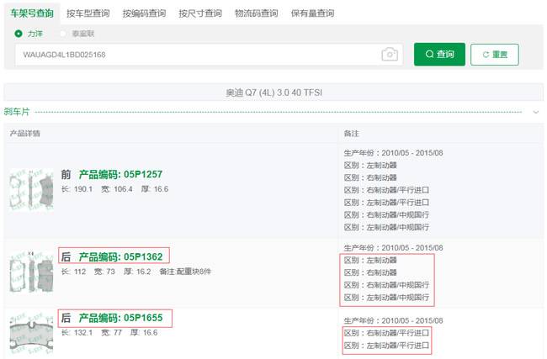Click the 产品详情 column header
Viewport: 547px width, 359px height.
click(24, 134)
